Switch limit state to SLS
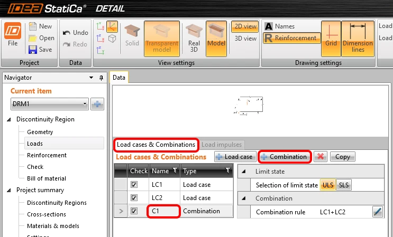This screenshot has height=237, width=393. pyautogui.click(x=344, y=185)
